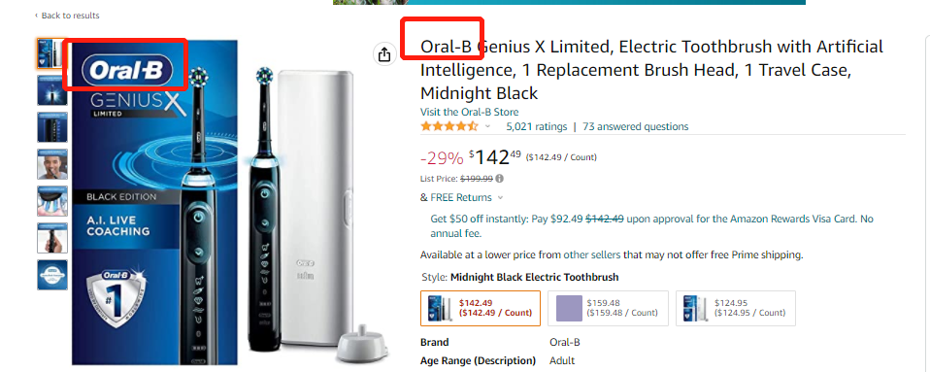Screen dimensions: 930x372
Task: Click the info icon next to List Price
Action: 499,179
